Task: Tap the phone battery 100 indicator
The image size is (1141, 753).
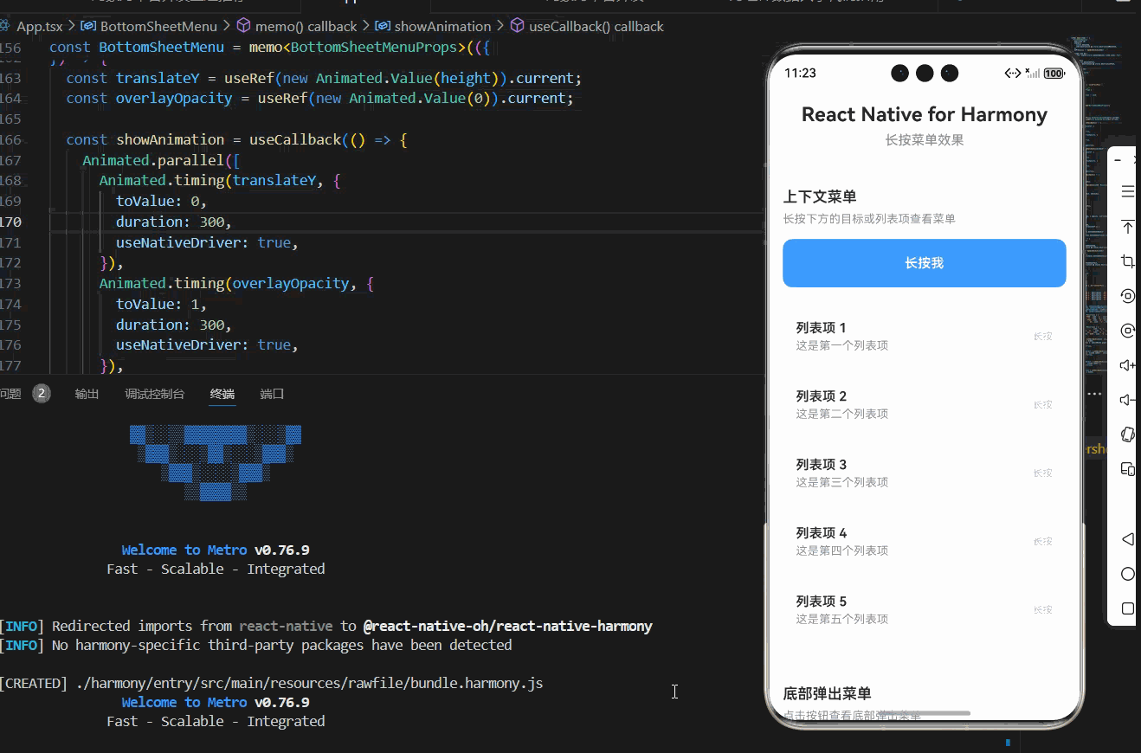Action: click(1054, 74)
